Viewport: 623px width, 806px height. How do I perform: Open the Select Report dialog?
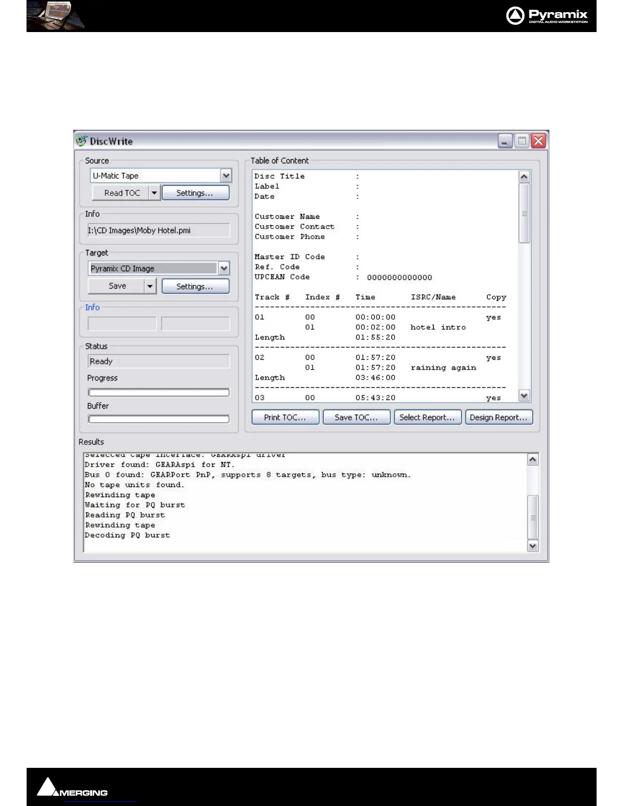click(x=428, y=417)
